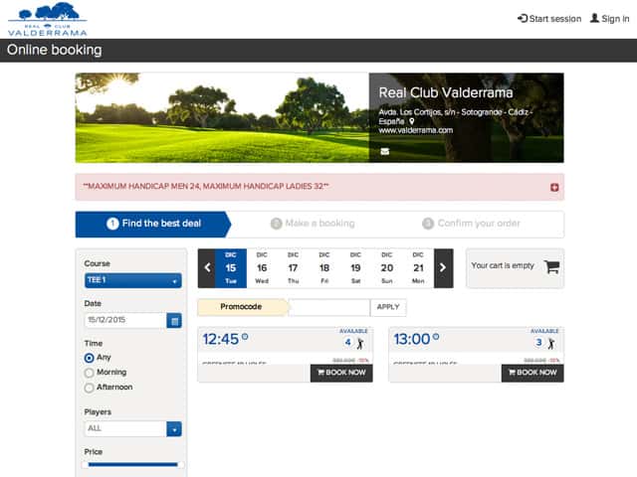Select date DIC 20 Sun
This screenshot has height=477, width=637.
(387, 267)
